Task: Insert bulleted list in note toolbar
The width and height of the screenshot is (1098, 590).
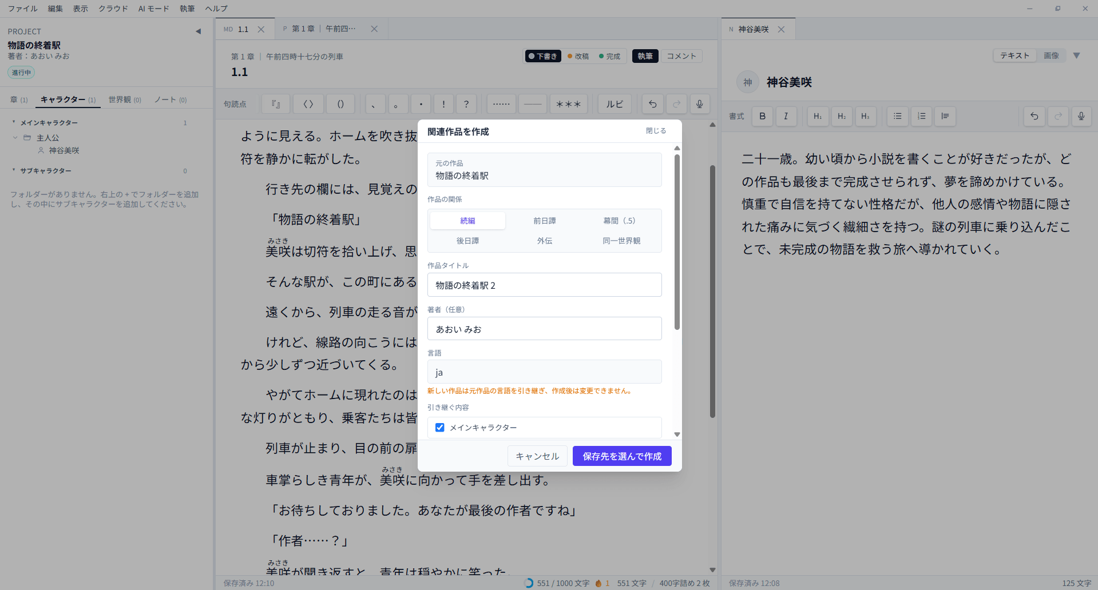Action: 898,116
